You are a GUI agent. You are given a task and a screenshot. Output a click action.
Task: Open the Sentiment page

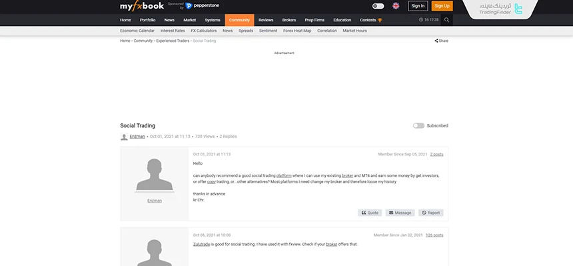tap(269, 31)
